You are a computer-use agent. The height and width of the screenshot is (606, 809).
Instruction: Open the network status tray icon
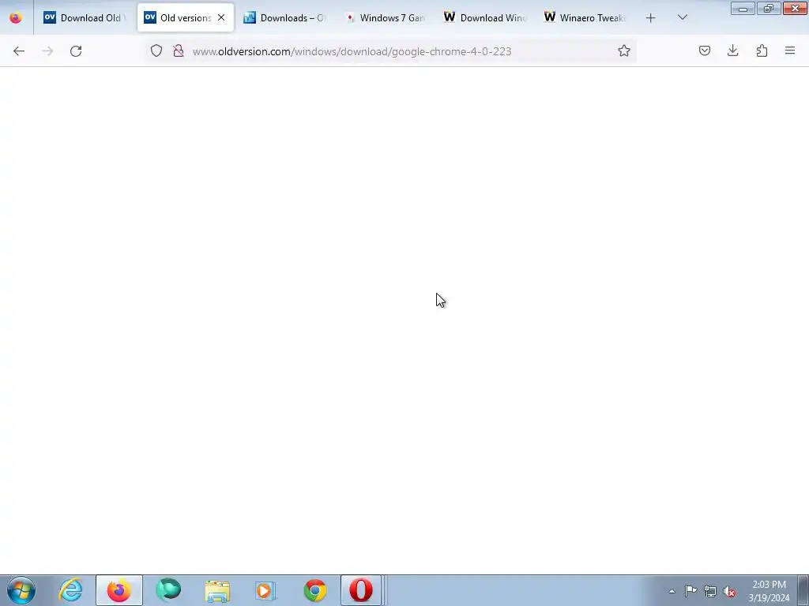(x=710, y=591)
